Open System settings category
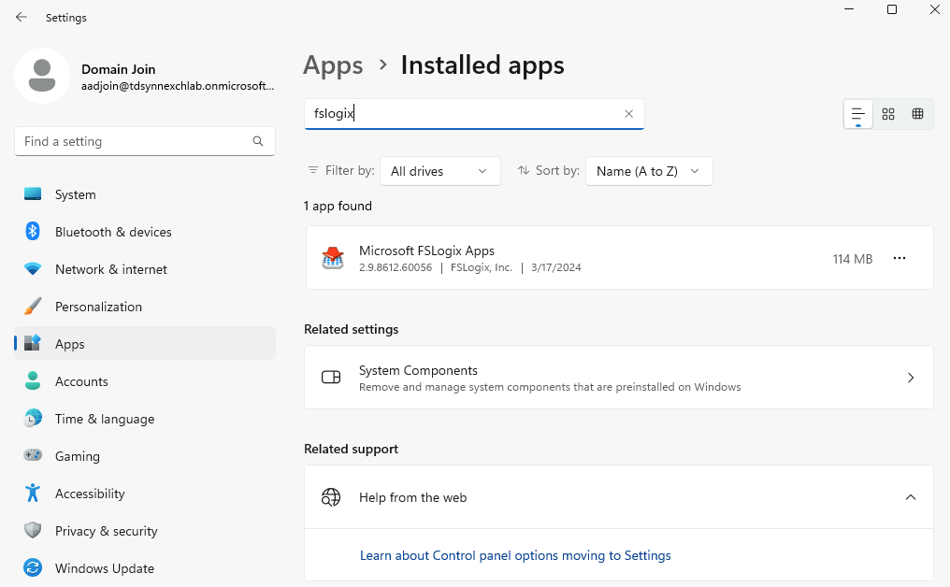This screenshot has width=950, height=587. pyautogui.click(x=145, y=194)
